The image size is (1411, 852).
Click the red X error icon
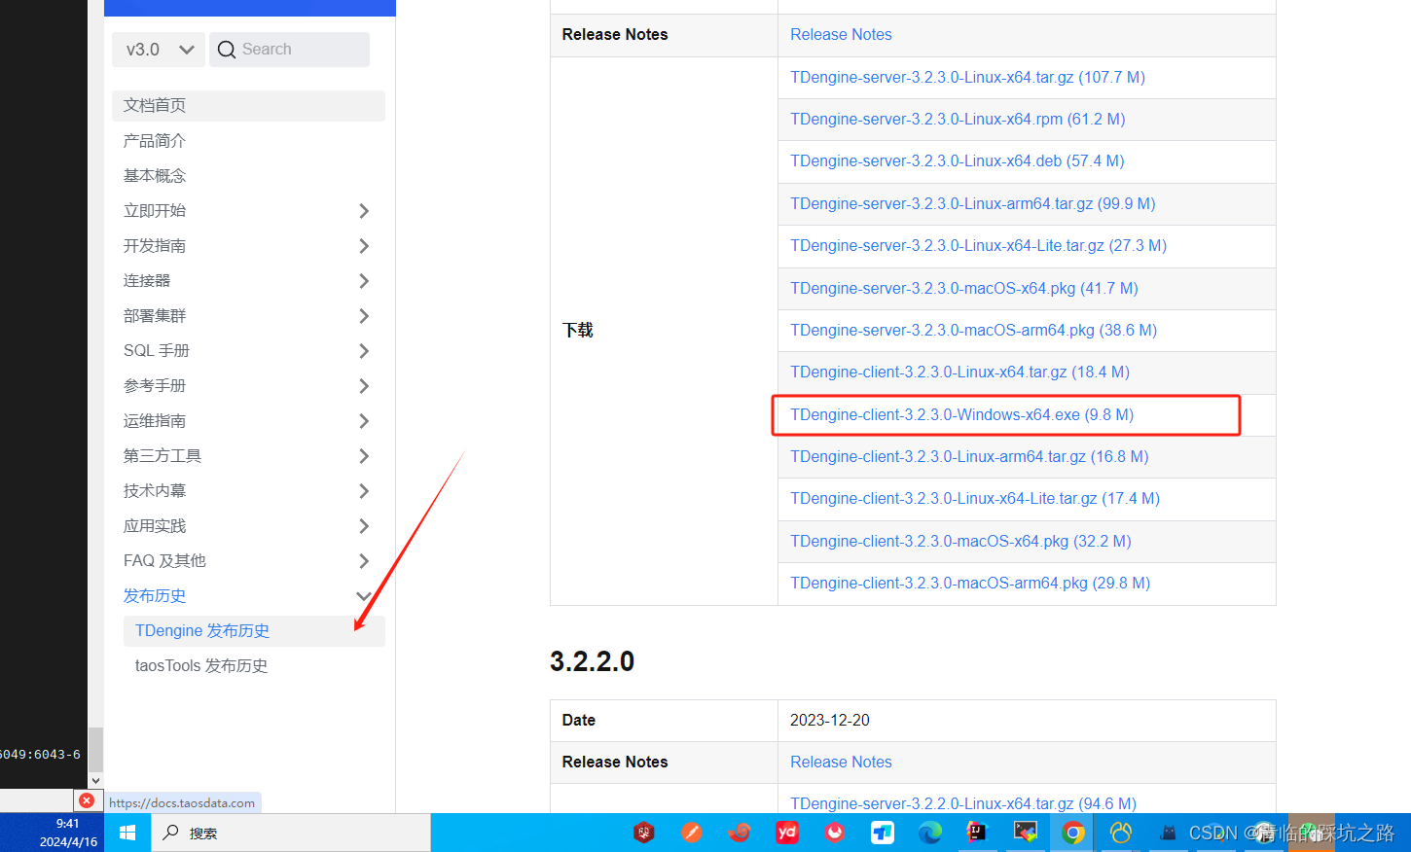click(87, 800)
